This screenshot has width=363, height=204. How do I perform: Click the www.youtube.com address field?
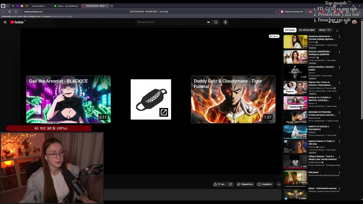coord(33,12)
